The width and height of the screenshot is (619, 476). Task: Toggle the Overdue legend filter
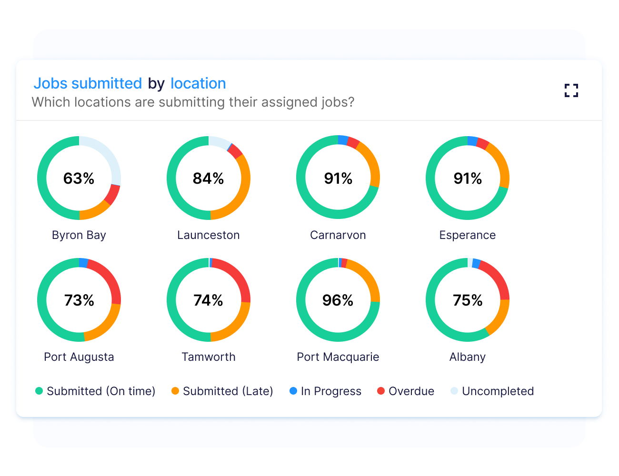(x=411, y=391)
